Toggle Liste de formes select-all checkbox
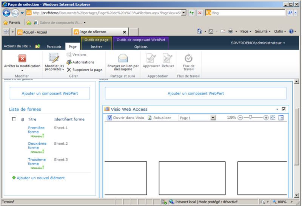The height and width of the screenshot is (206, 302). coord(14,119)
